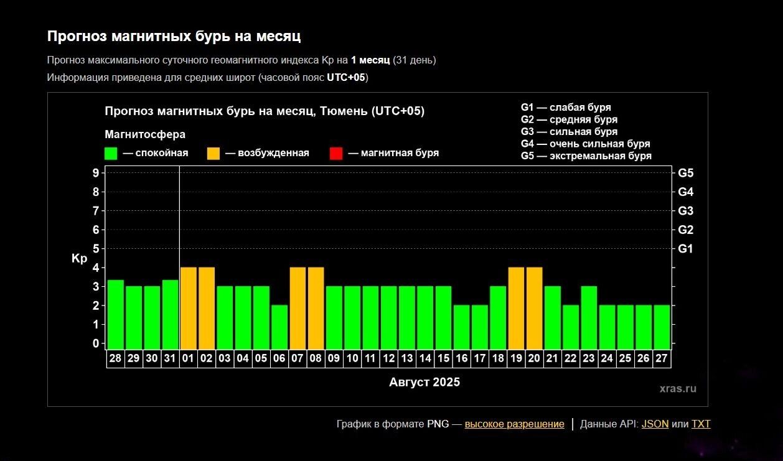Click the G1 label on right axis

(685, 249)
